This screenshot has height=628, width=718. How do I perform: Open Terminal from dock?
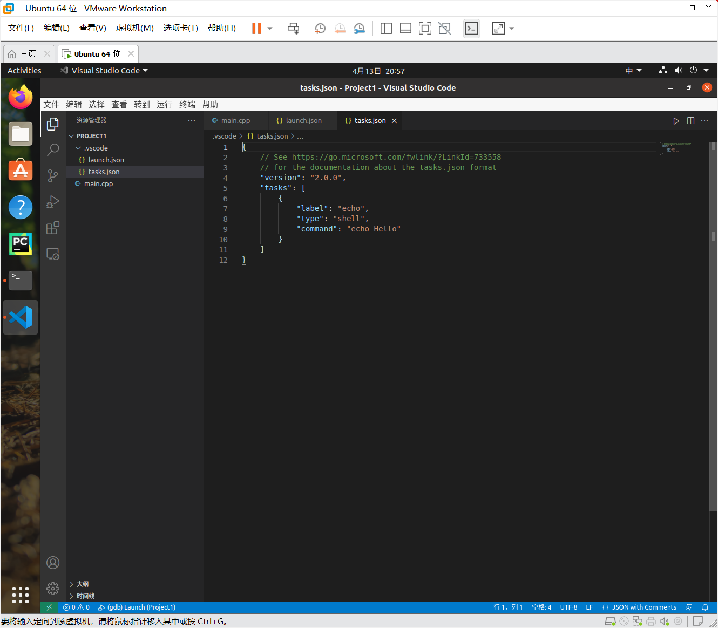[x=21, y=281]
